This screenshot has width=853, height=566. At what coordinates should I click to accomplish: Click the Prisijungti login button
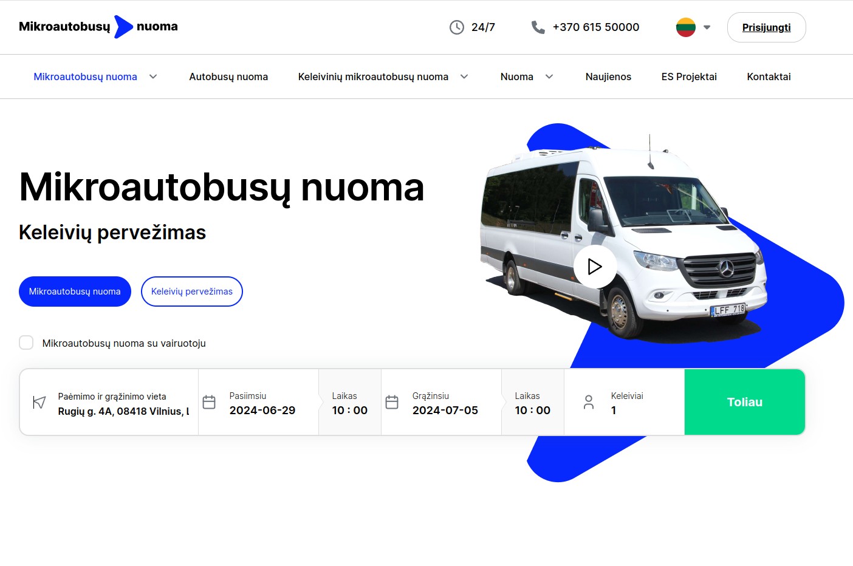pyautogui.click(x=767, y=27)
